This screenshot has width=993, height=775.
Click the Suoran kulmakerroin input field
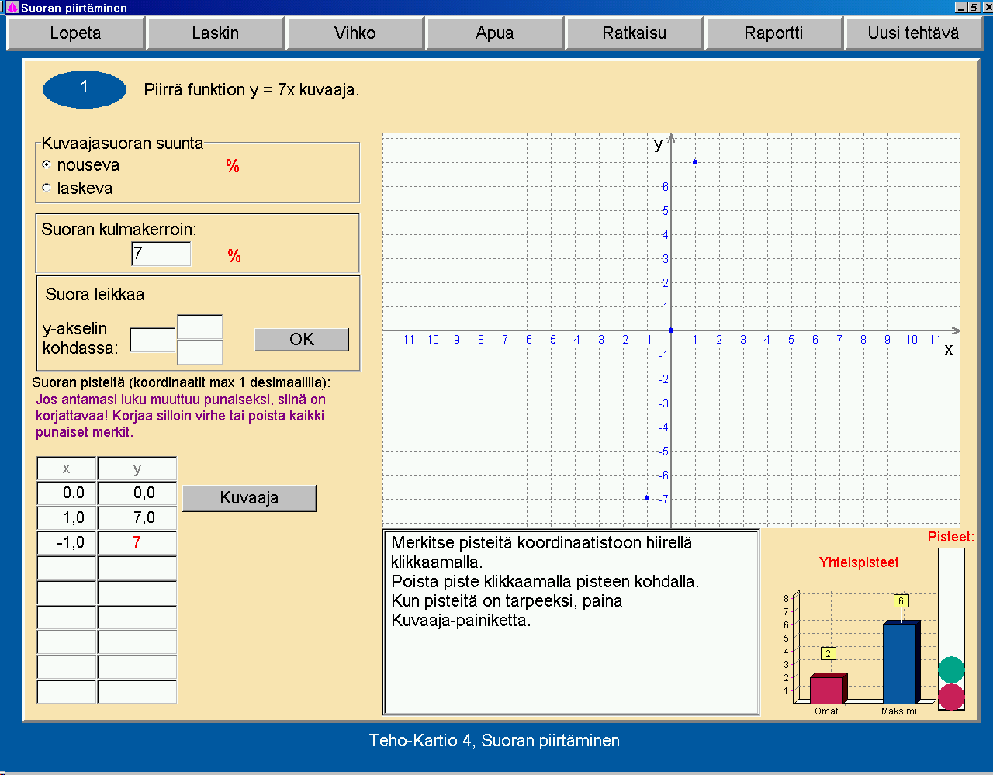click(161, 254)
